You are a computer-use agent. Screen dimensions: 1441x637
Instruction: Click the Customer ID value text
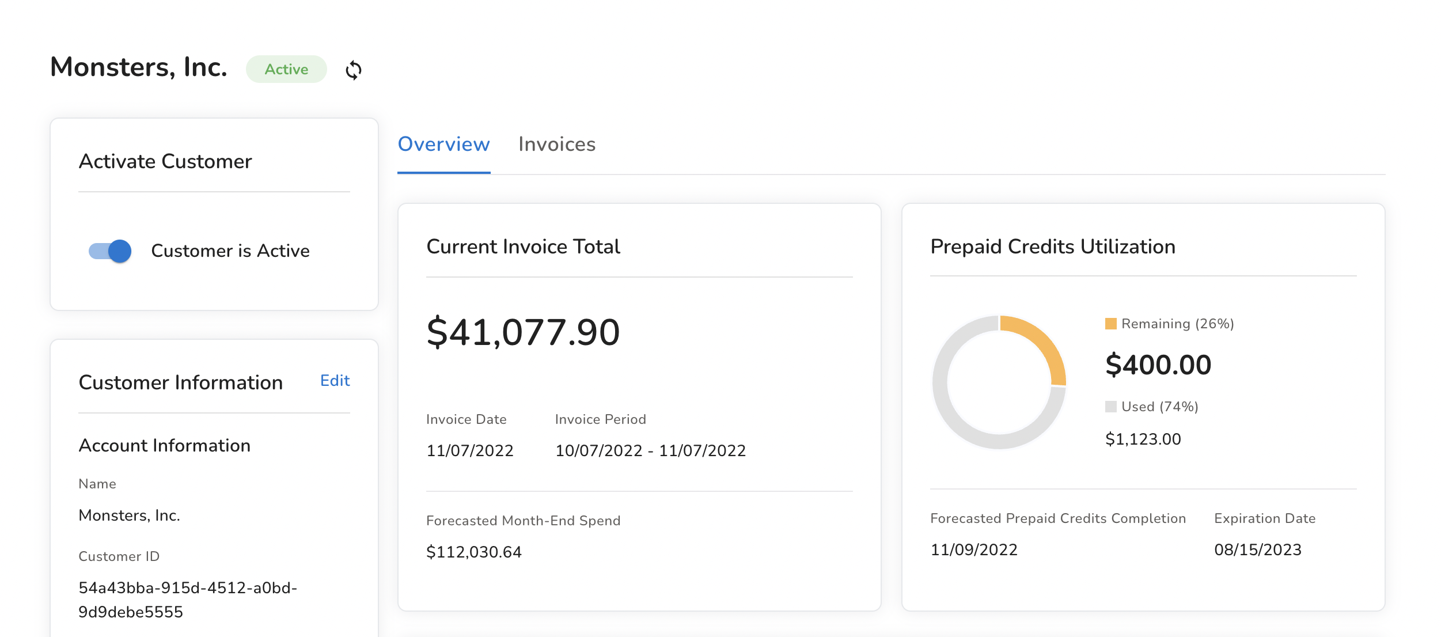(x=188, y=600)
